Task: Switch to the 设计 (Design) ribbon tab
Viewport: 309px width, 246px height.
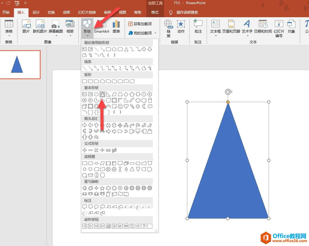Action: pyautogui.click(x=36, y=12)
